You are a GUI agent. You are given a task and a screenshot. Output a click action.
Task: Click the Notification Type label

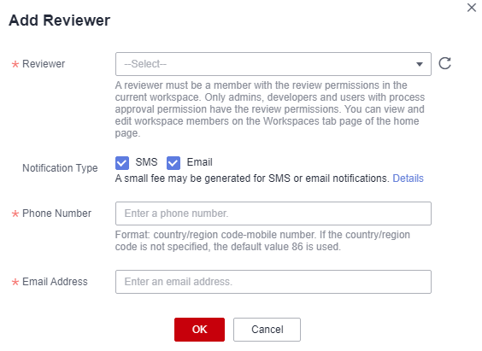[x=60, y=168]
